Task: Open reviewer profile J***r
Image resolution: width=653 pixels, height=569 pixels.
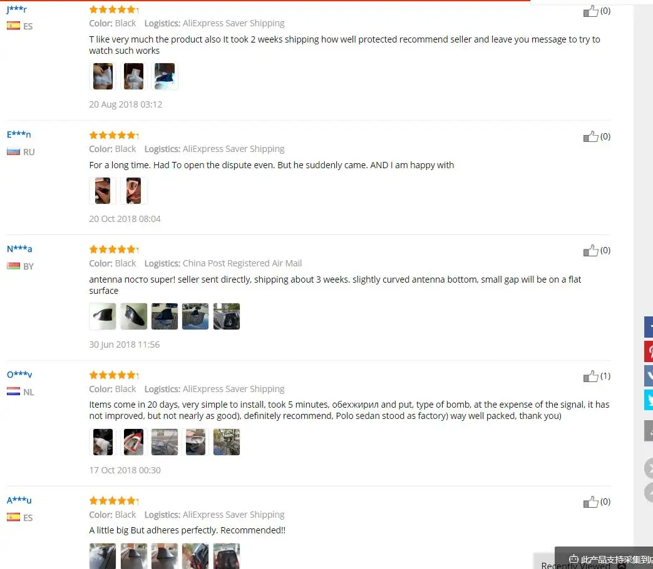Action: pyautogui.click(x=17, y=9)
